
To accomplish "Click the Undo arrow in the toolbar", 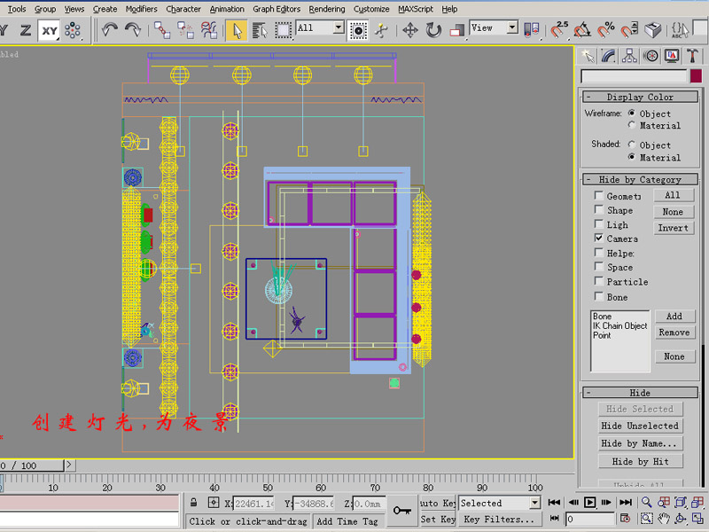I will 109,29.
